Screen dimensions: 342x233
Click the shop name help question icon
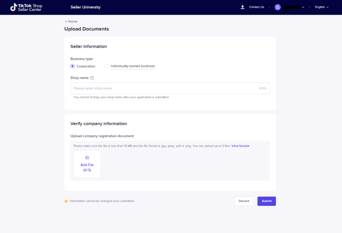[92, 78]
